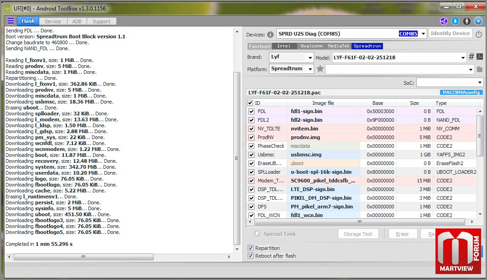This screenshot has width=487, height=280.
Task: Click the Storage Test button
Action: tap(358, 234)
